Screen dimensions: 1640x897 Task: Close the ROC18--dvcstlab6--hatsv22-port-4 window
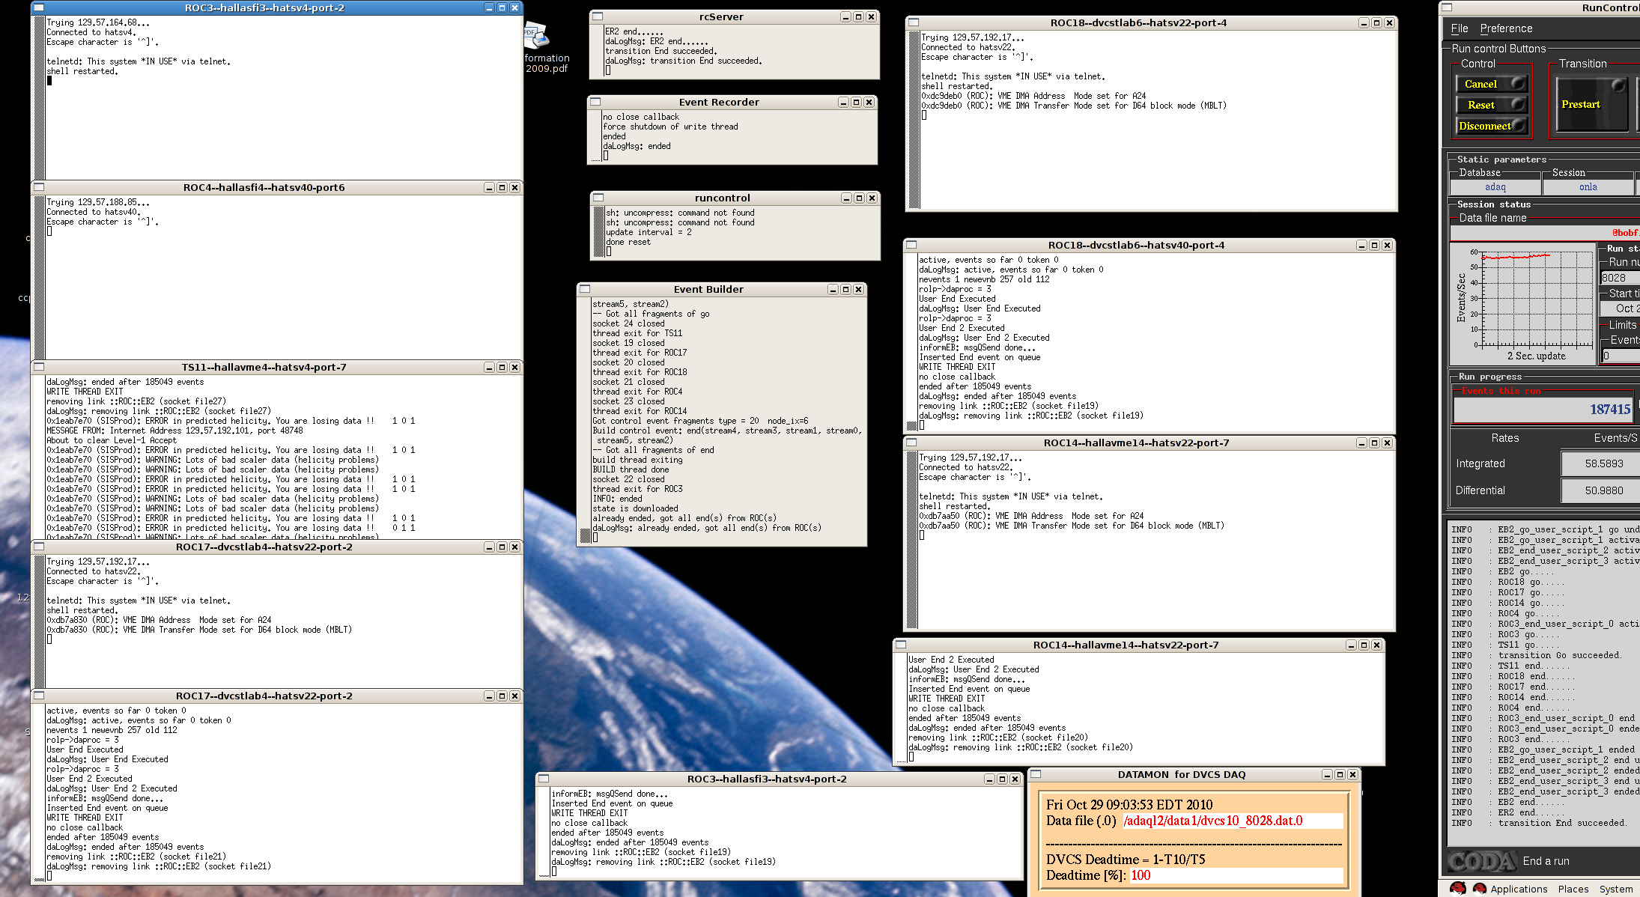[1389, 22]
